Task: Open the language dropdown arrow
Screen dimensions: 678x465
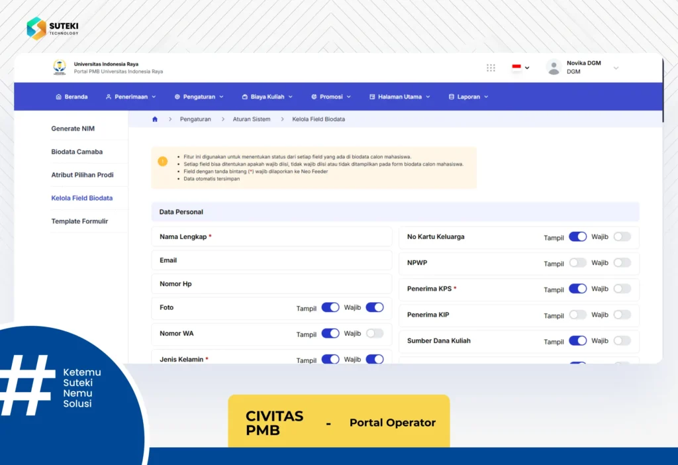Action: (x=527, y=68)
